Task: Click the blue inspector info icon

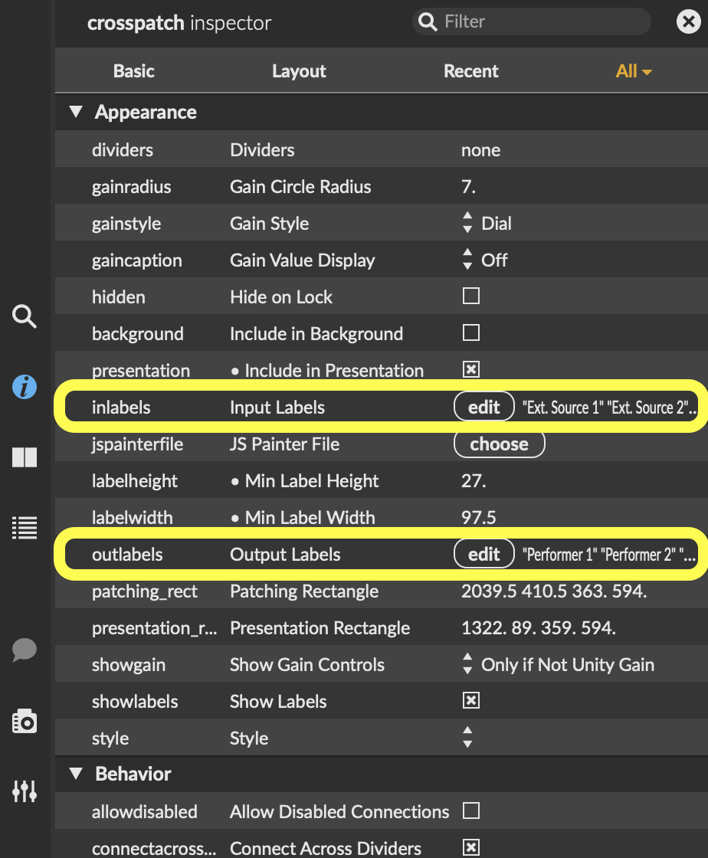Action: [25, 388]
